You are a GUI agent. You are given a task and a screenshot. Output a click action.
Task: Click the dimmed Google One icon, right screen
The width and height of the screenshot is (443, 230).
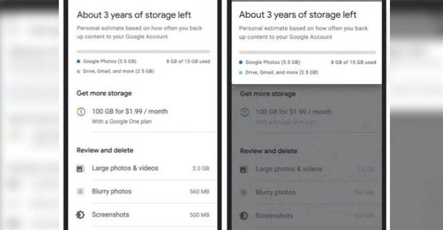(x=244, y=112)
